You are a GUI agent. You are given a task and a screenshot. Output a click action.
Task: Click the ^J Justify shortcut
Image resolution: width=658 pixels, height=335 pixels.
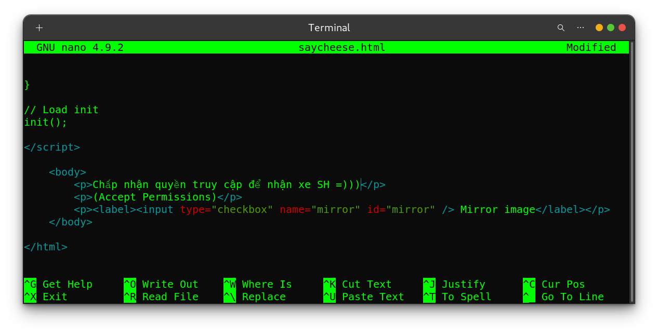454,284
